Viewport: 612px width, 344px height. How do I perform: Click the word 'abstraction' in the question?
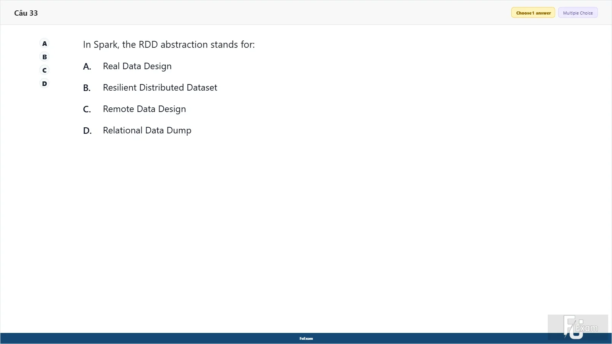click(x=184, y=45)
